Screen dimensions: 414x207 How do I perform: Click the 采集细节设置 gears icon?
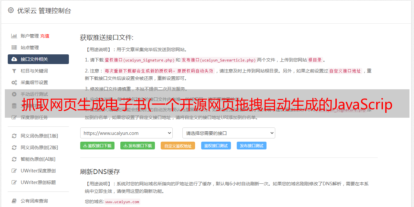click(x=14, y=82)
